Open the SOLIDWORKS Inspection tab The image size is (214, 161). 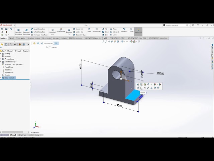158,38
